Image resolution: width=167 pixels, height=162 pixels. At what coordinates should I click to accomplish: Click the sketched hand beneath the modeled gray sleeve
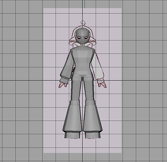click(x=62, y=85)
